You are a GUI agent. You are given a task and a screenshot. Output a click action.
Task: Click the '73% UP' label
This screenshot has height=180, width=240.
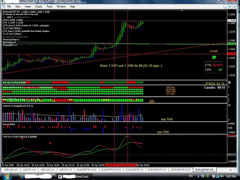pos(214,70)
